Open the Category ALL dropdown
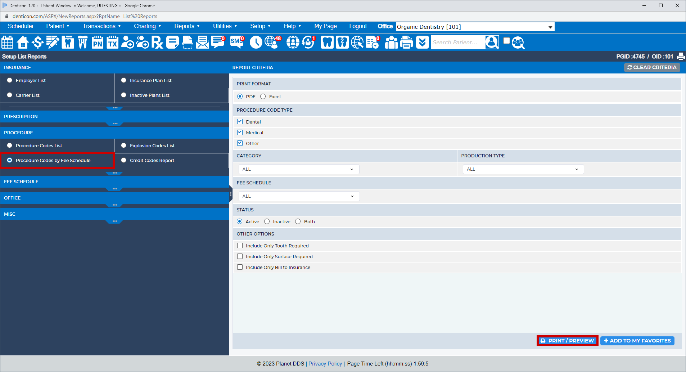 [298, 169]
